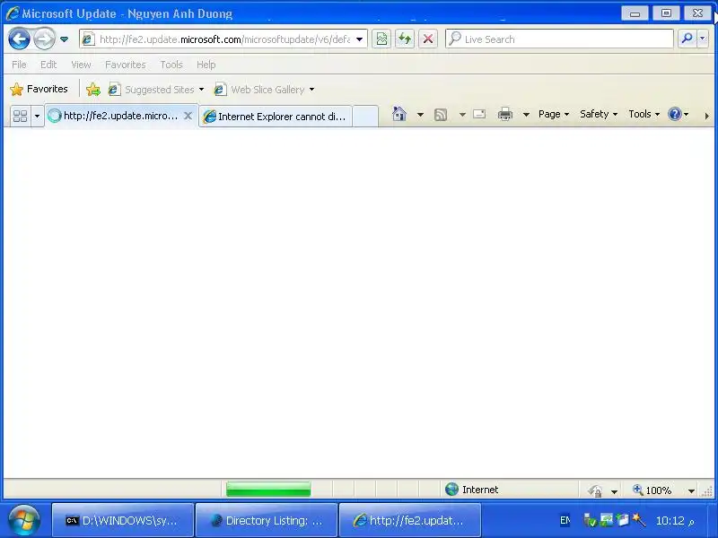This screenshot has width=718, height=538.
Task: Expand the Home button dropdown
Action: [x=420, y=115]
